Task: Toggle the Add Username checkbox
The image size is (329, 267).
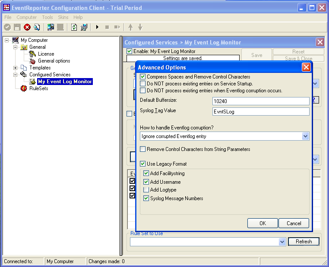Action: tap(146, 182)
